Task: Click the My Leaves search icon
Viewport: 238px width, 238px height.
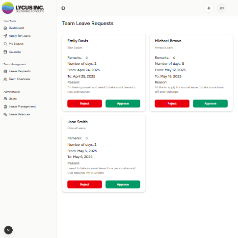Action: [5, 44]
